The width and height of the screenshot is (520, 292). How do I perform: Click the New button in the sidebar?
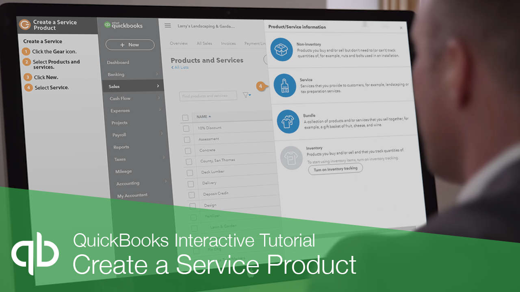point(130,45)
